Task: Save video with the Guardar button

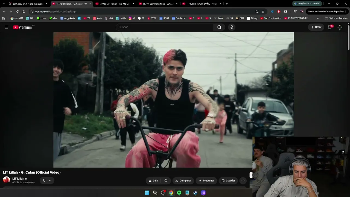Action: 228,181
